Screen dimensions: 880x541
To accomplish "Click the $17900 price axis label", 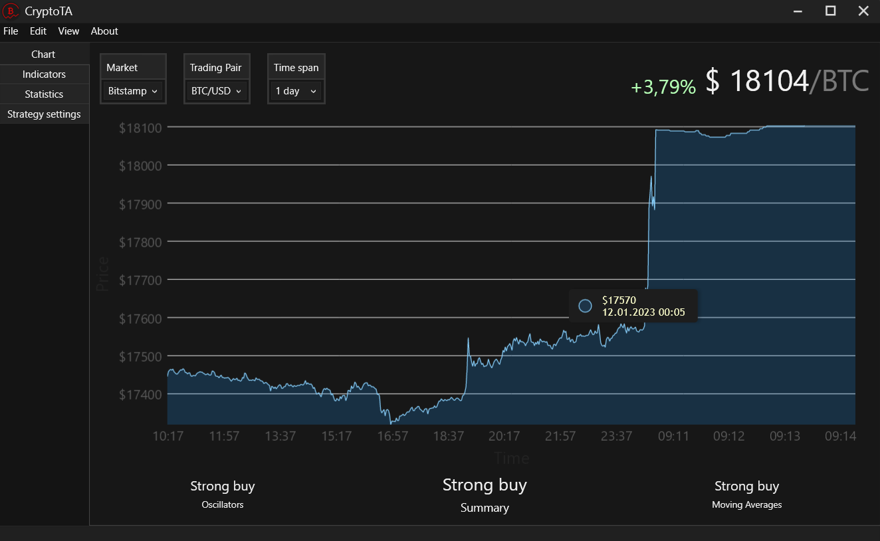I will coord(140,204).
